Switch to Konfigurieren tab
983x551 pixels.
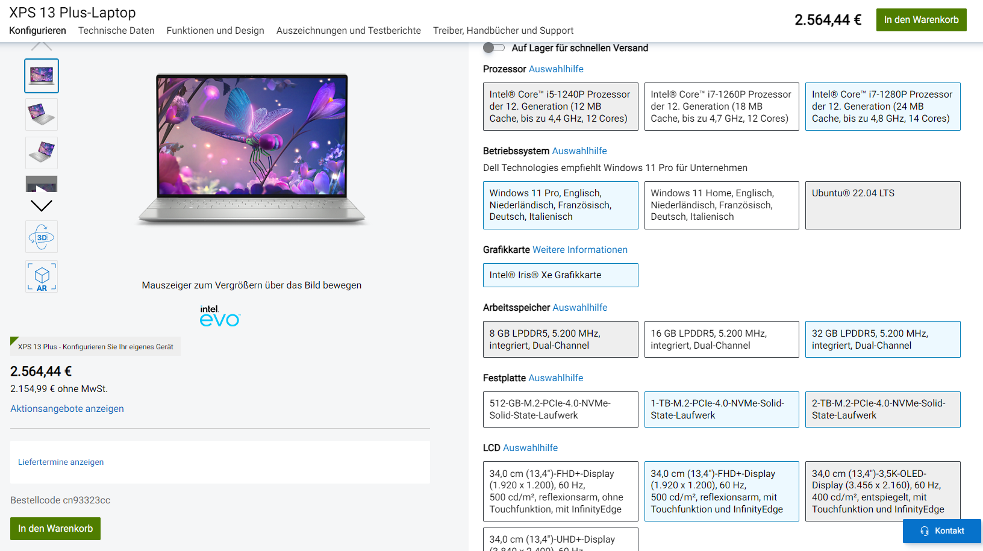(x=37, y=31)
